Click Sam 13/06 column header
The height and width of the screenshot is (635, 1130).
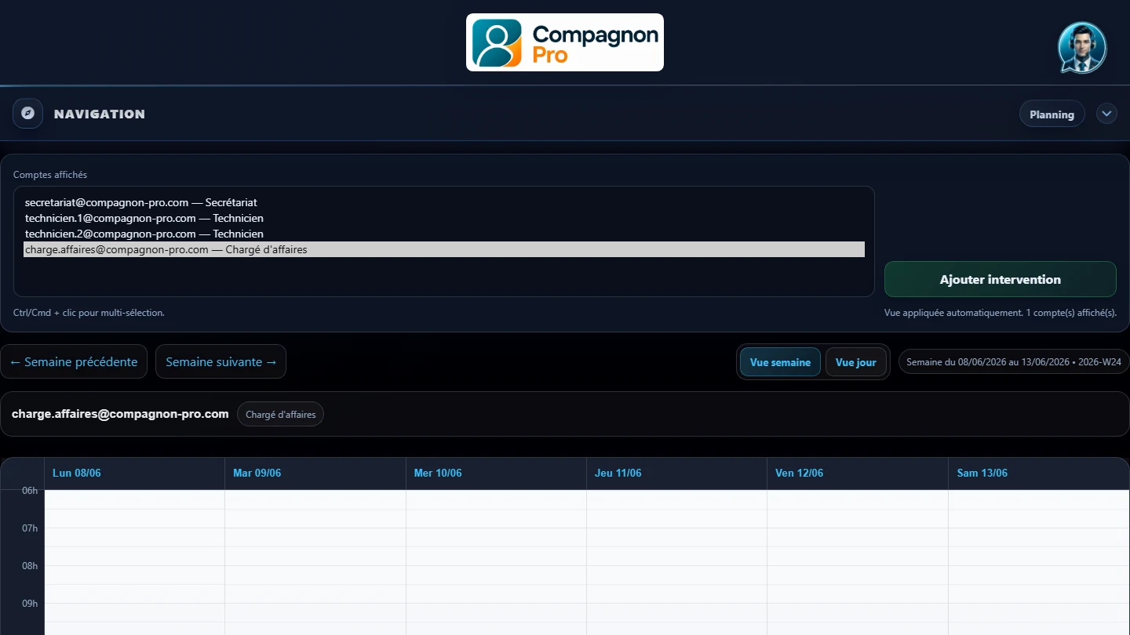(1039, 473)
